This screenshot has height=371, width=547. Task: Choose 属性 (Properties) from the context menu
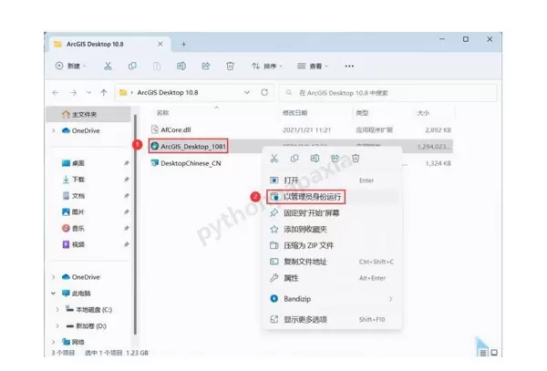[291, 277]
